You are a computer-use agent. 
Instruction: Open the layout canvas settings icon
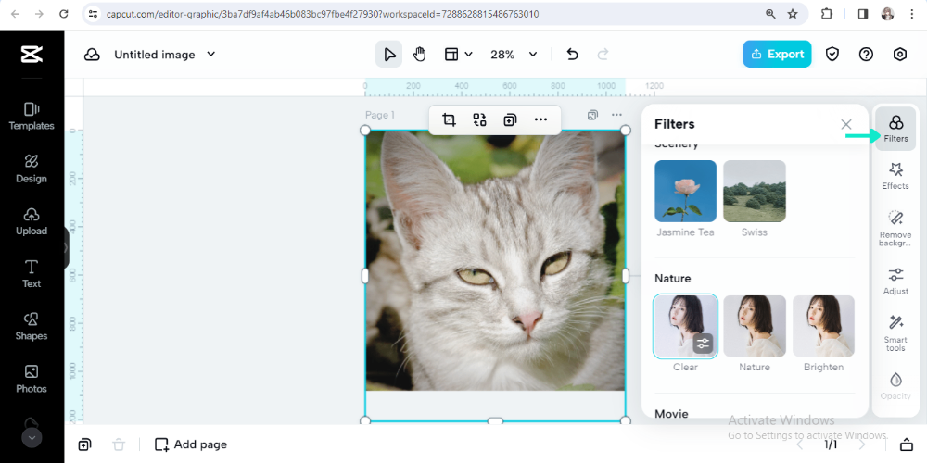point(451,55)
